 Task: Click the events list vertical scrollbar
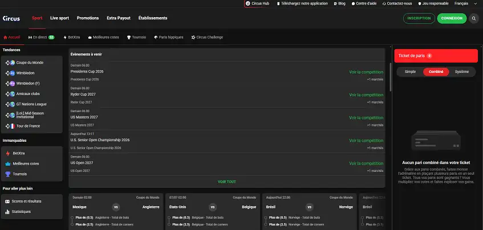click(x=391, y=77)
